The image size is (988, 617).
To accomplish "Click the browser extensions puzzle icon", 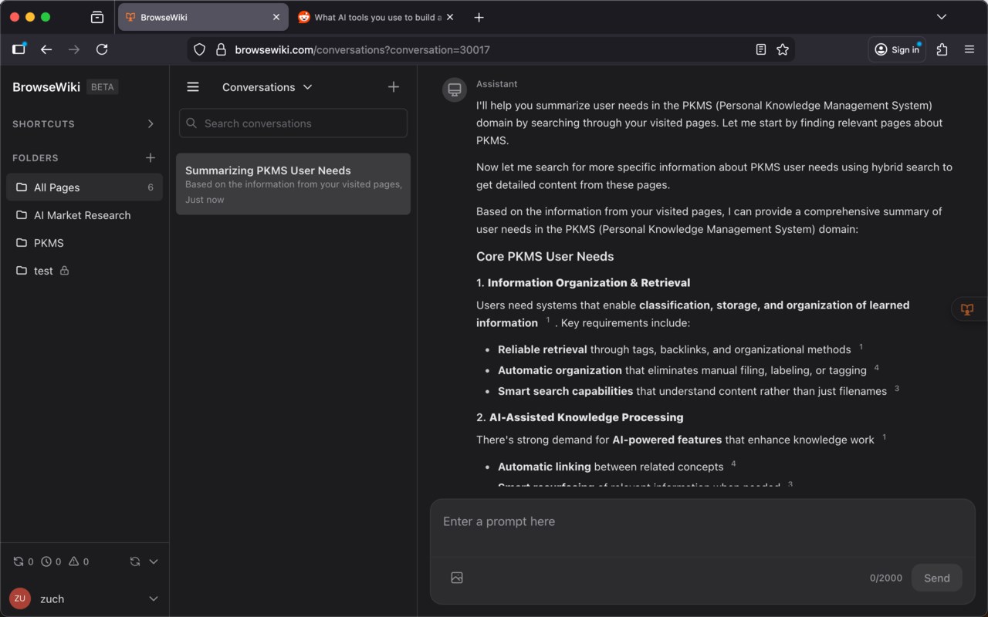I will [942, 49].
